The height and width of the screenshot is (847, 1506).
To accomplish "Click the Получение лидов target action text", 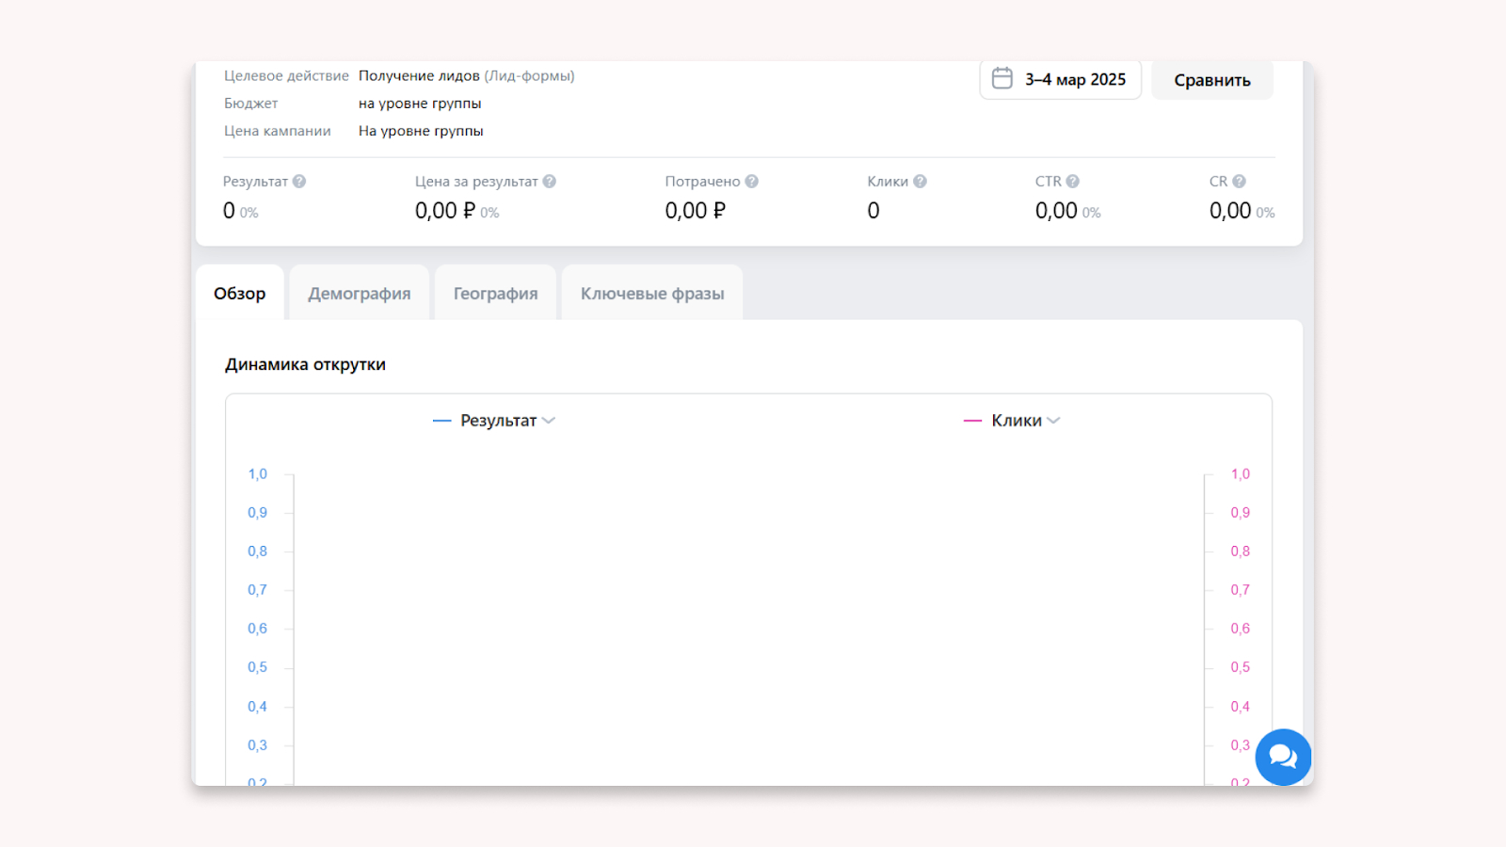I will click(419, 76).
